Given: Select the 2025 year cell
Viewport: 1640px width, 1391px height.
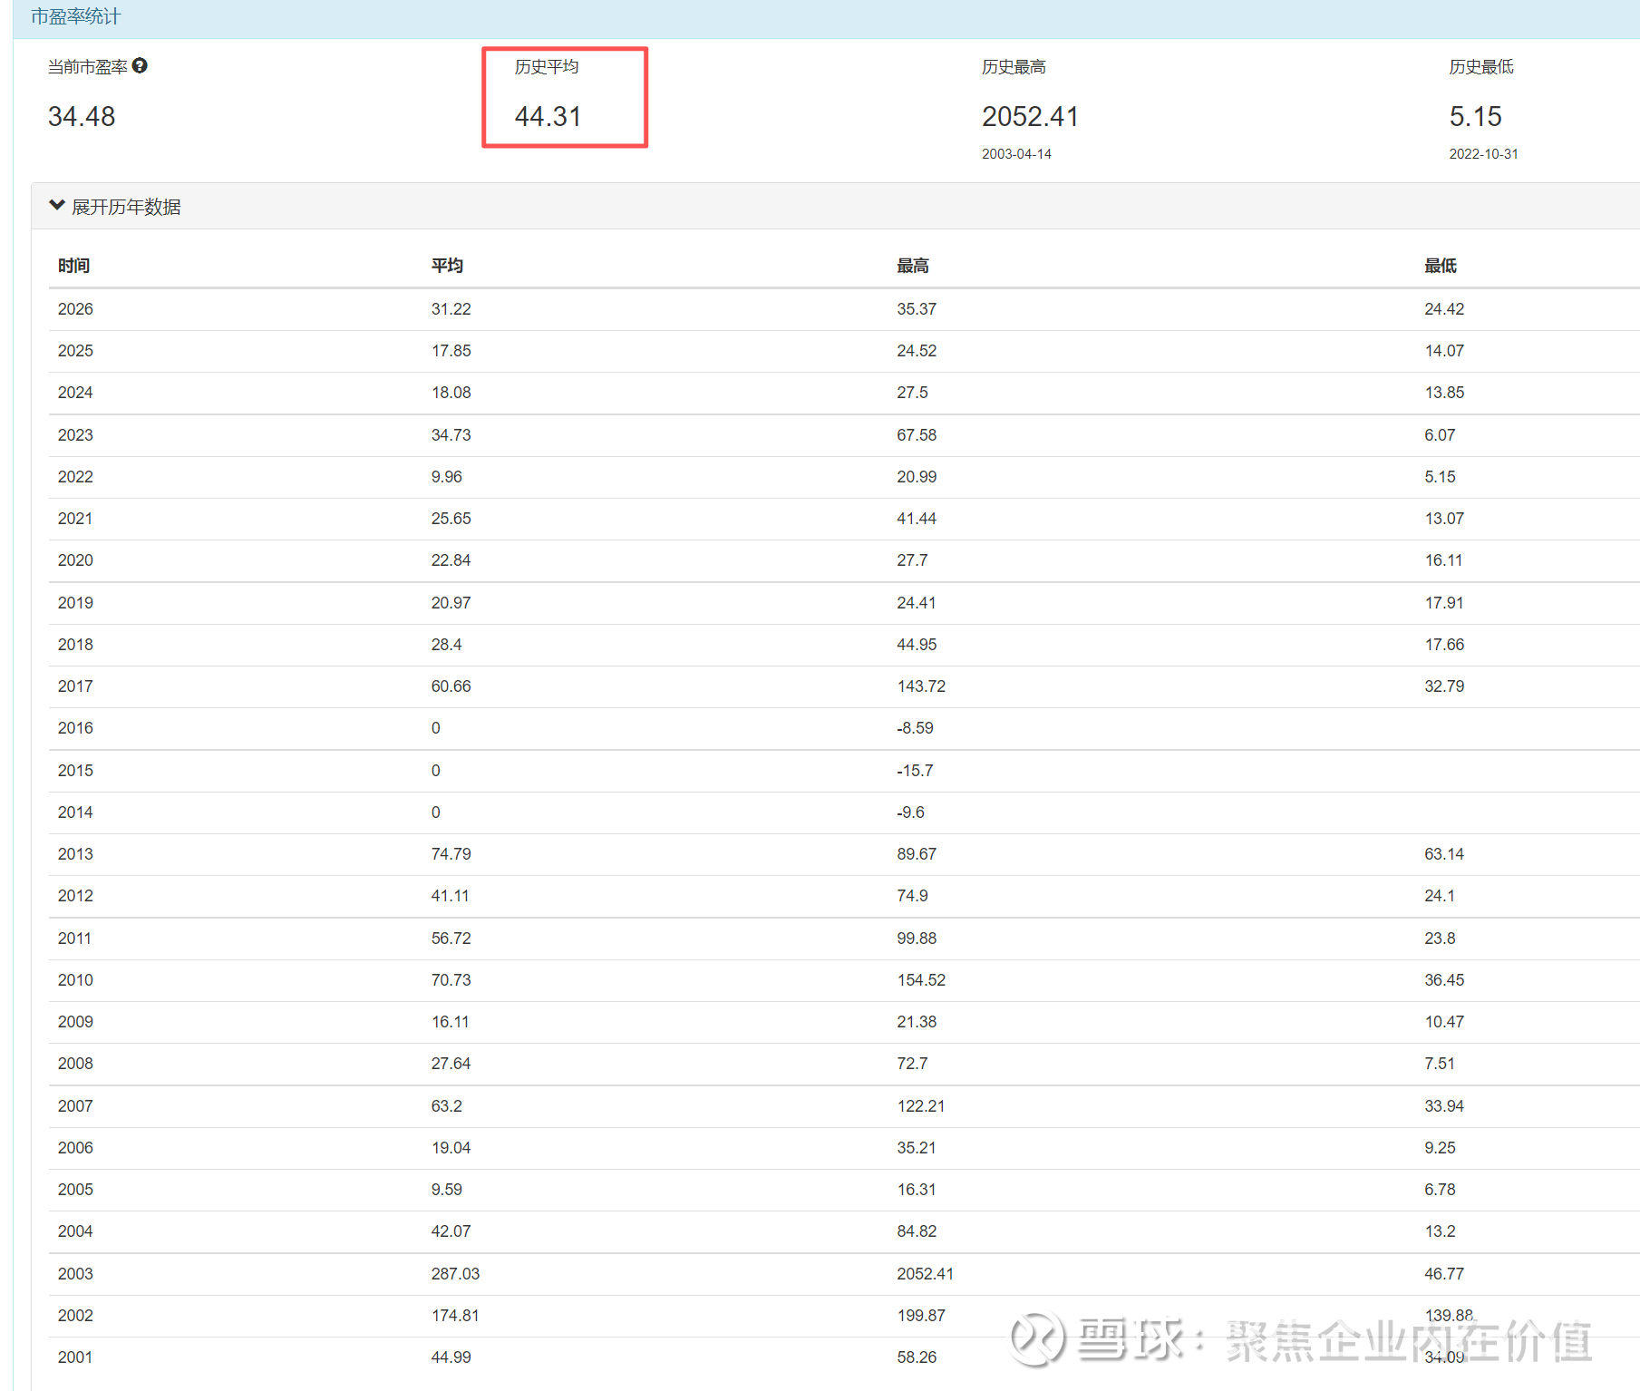Looking at the screenshot, I should (75, 351).
